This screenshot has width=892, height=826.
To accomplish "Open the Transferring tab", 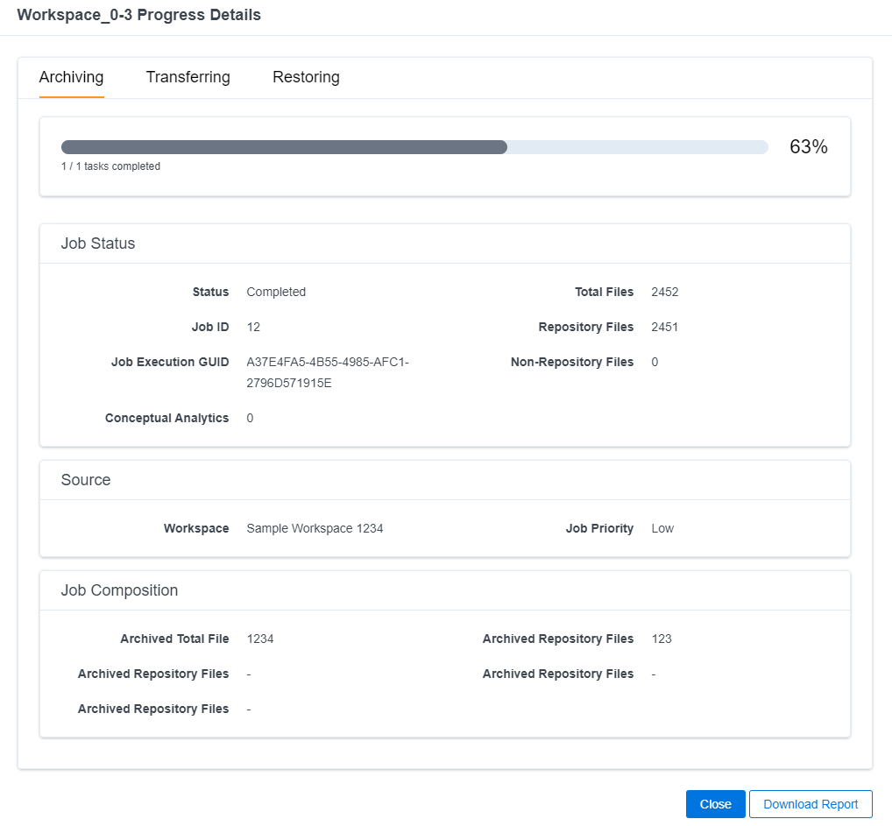I will point(188,77).
